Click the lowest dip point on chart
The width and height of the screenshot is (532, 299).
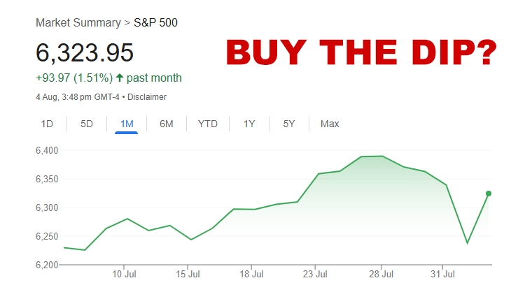(467, 243)
